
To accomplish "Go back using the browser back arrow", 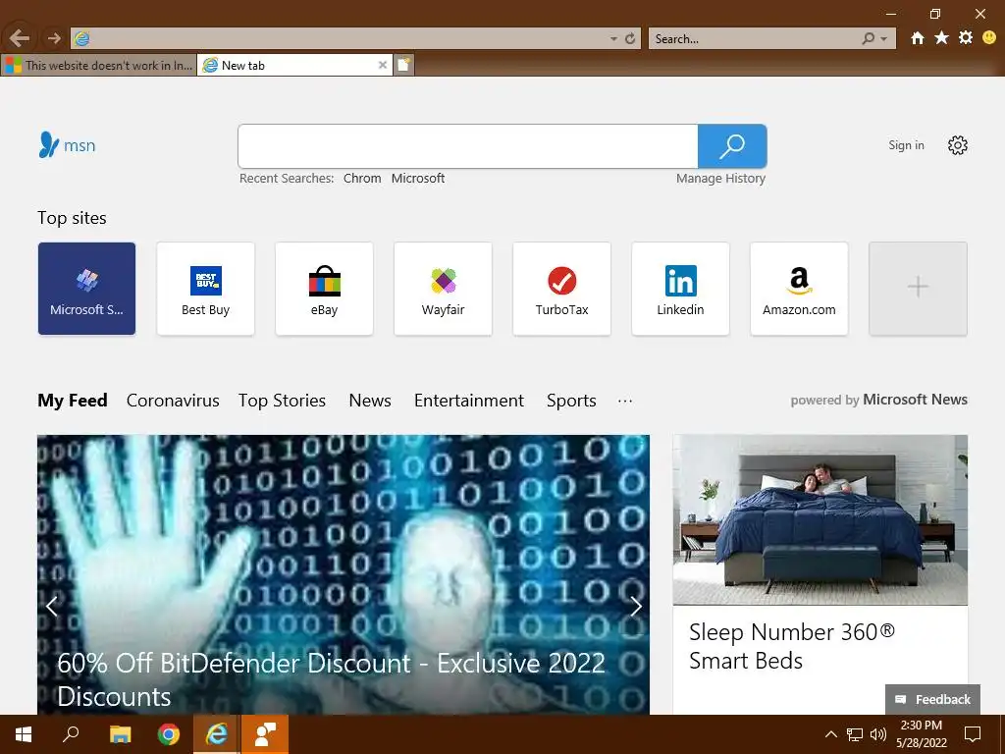I will click(x=20, y=38).
